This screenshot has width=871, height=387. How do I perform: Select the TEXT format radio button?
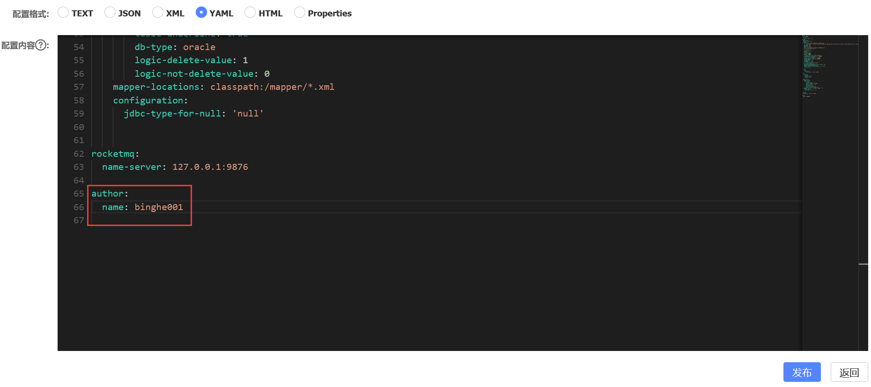63,13
